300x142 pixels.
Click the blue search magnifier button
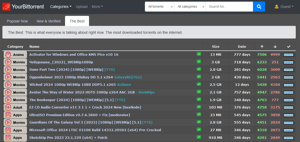pos(259,7)
